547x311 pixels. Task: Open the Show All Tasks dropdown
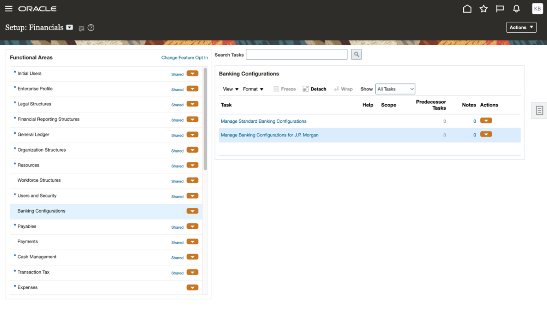[395, 89]
